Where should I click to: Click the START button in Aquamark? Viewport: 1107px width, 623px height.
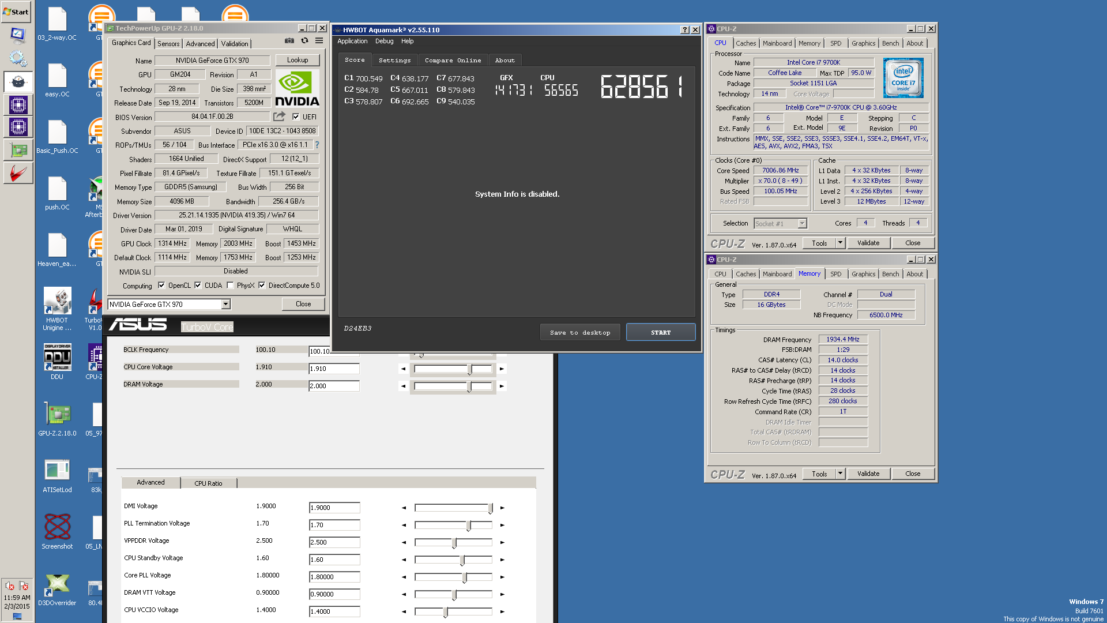(661, 332)
